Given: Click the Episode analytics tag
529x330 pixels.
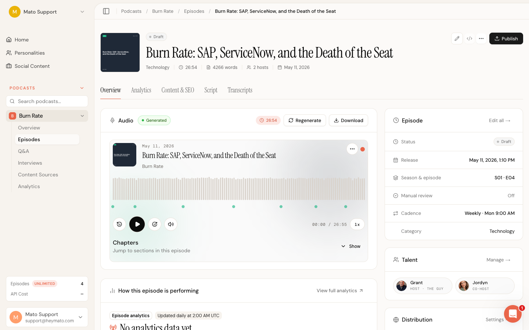Looking at the screenshot, I should coord(131,316).
